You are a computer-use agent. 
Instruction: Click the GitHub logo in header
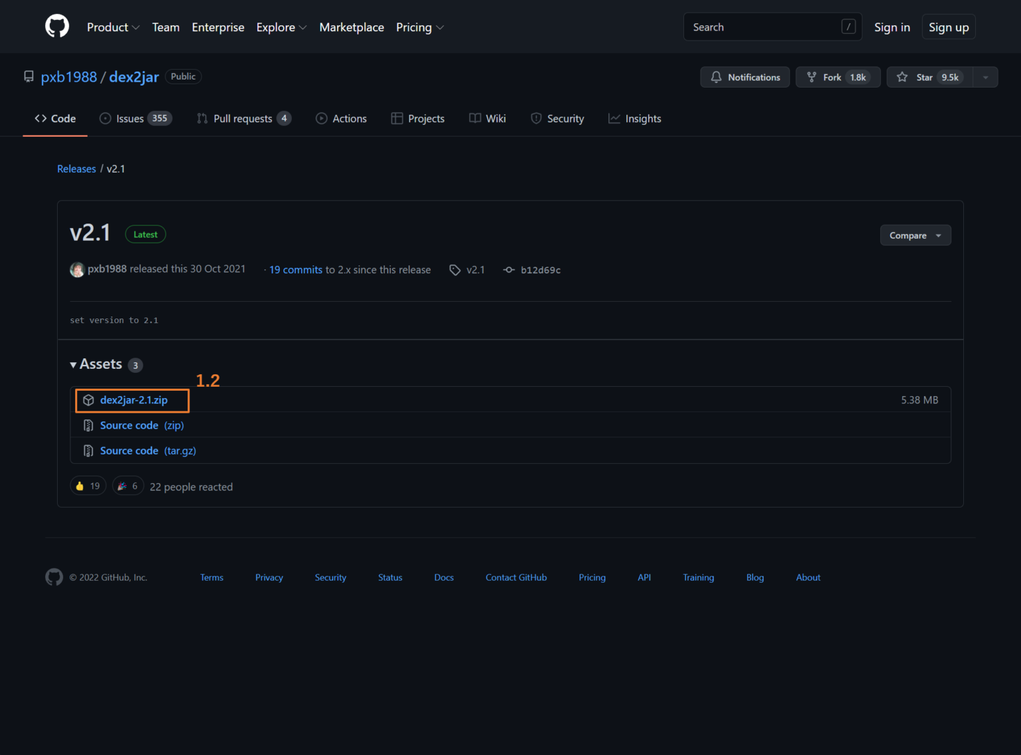[x=57, y=27]
